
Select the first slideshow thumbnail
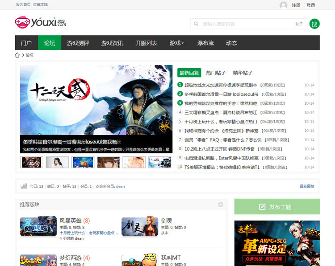point(32,162)
